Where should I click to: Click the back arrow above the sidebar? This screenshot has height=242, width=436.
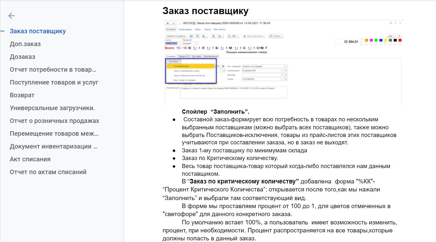pyautogui.click(x=12, y=16)
